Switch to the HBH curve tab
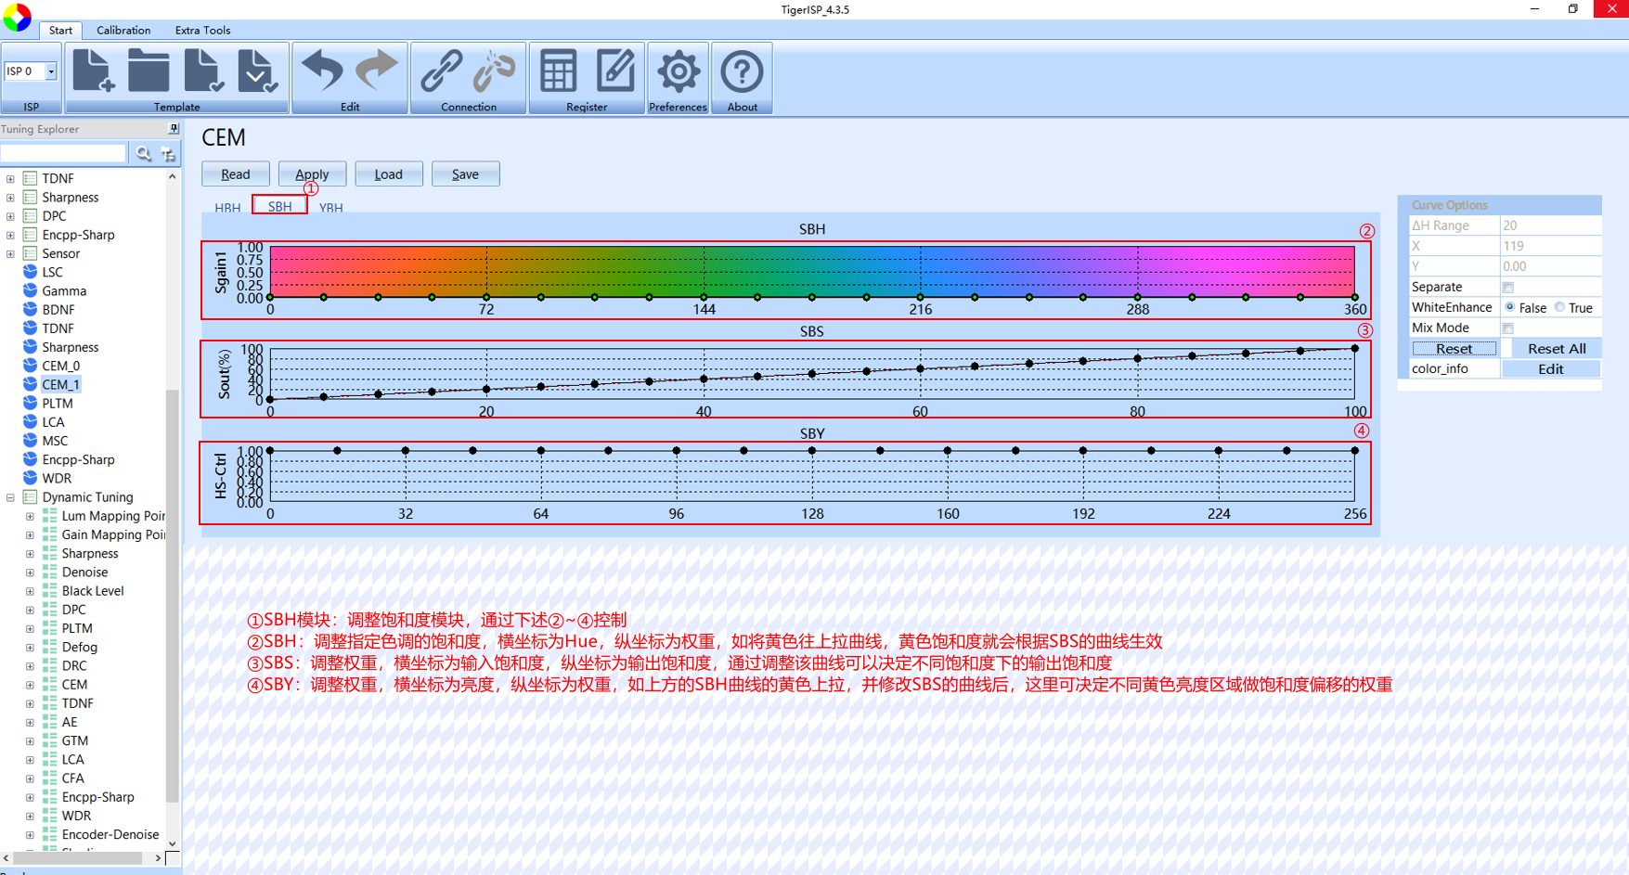Screen dimensions: 1629x875 227,208
